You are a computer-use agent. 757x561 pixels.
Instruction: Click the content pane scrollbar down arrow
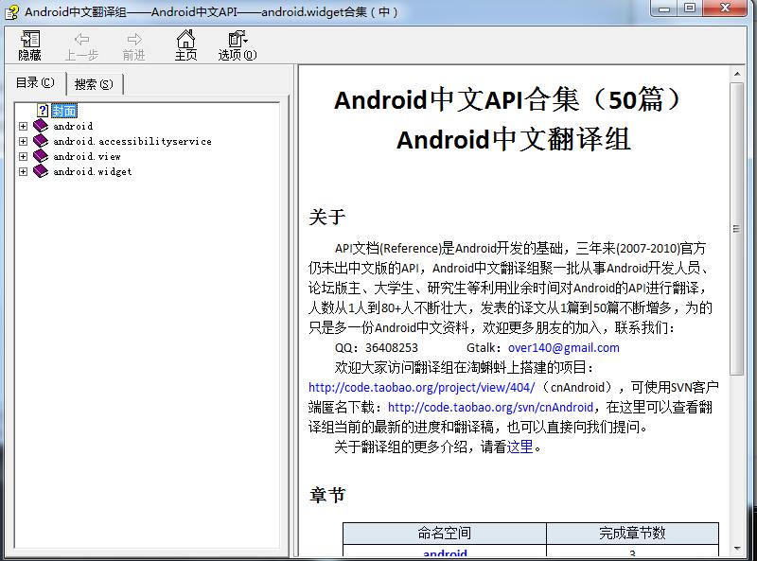coord(737,552)
